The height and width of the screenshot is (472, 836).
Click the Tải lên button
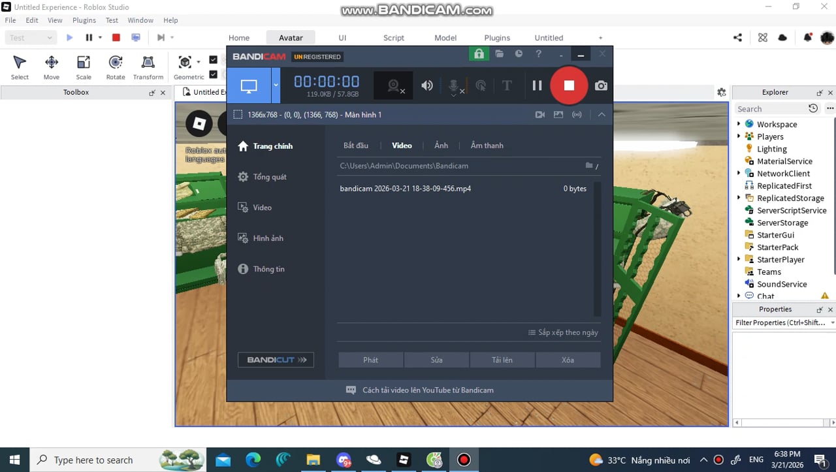tap(502, 360)
